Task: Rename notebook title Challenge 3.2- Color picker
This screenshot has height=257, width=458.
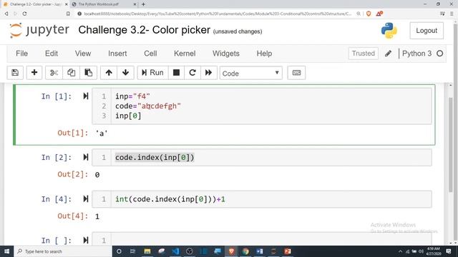Action: [145, 30]
